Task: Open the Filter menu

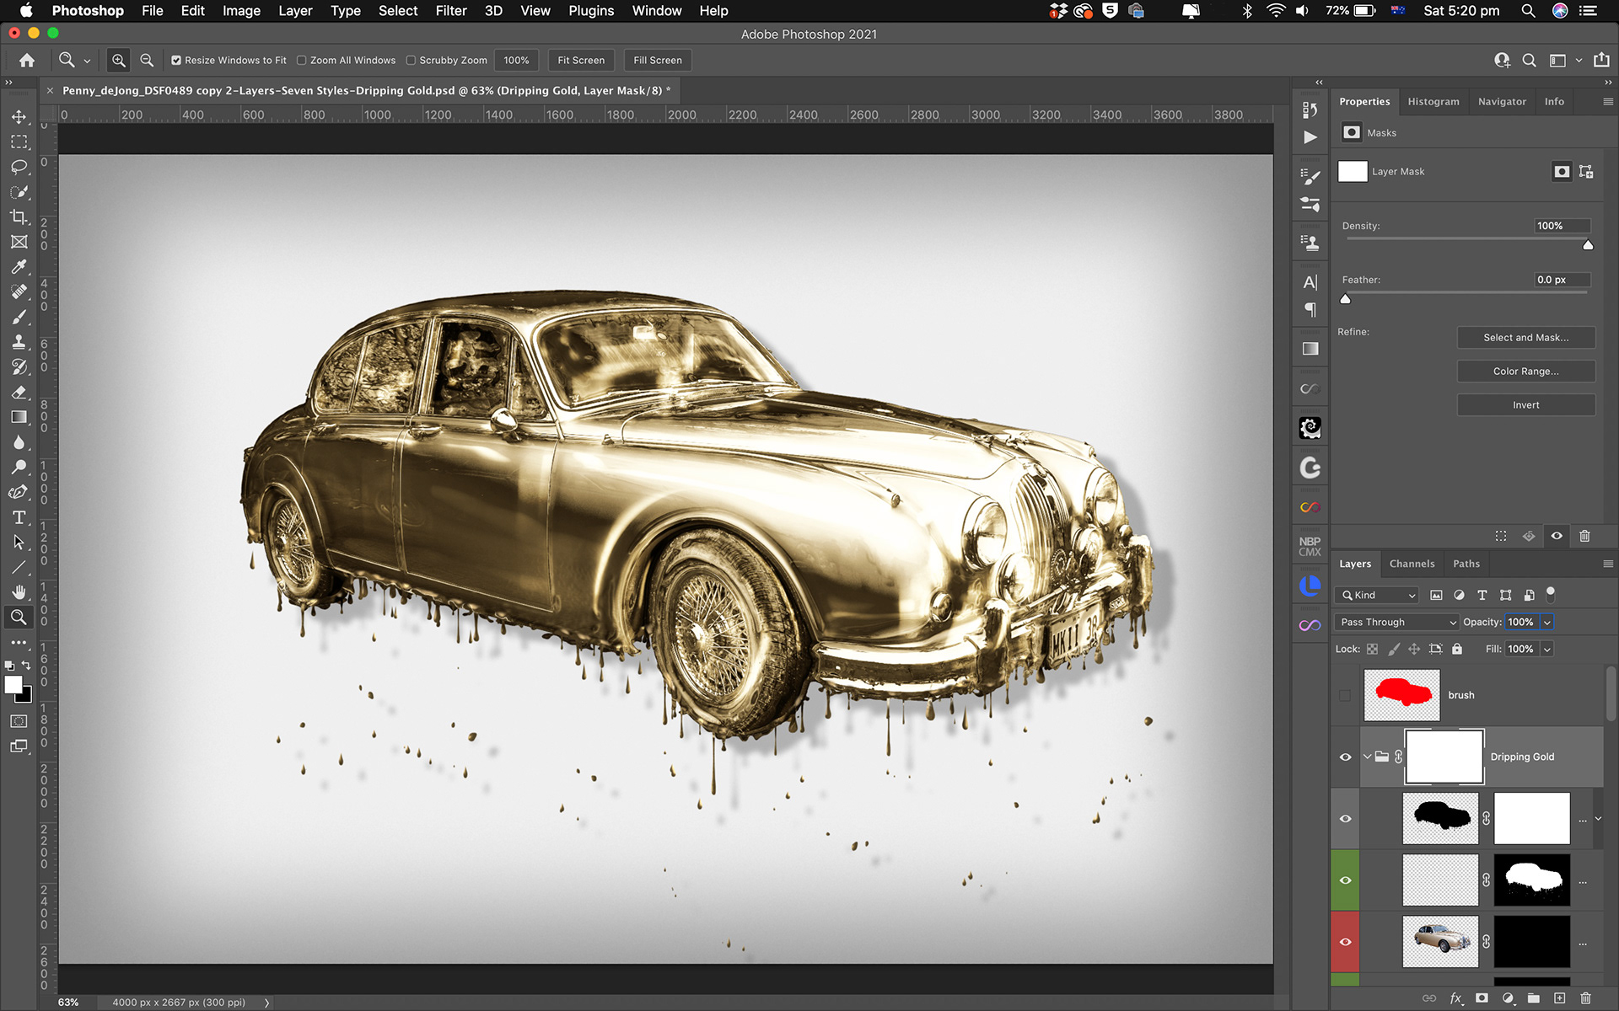Action: 450,11
